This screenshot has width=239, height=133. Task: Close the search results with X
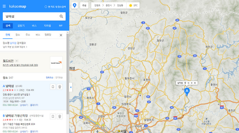click(x=61, y=35)
